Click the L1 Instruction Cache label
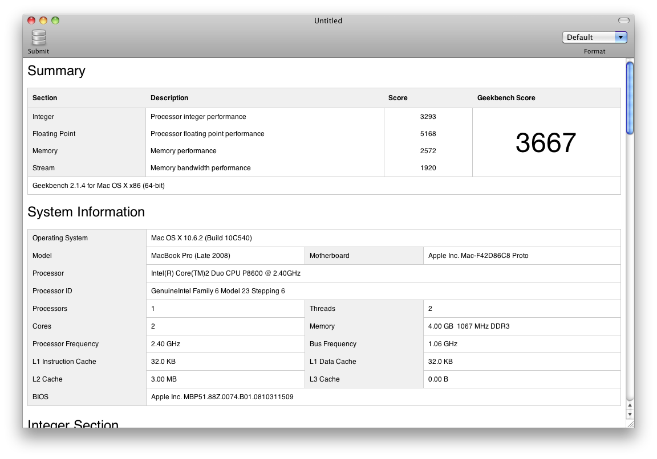 point(64,362)
